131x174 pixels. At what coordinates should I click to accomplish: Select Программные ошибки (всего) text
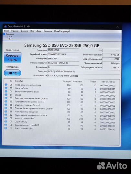coord(29,102)
